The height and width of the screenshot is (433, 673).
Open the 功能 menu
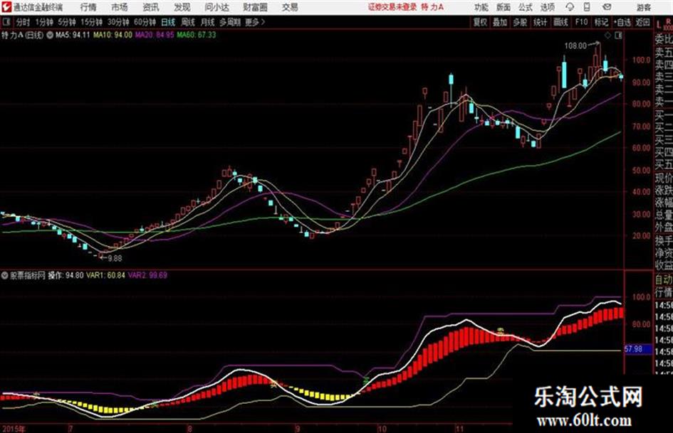[x=481, y=7]
